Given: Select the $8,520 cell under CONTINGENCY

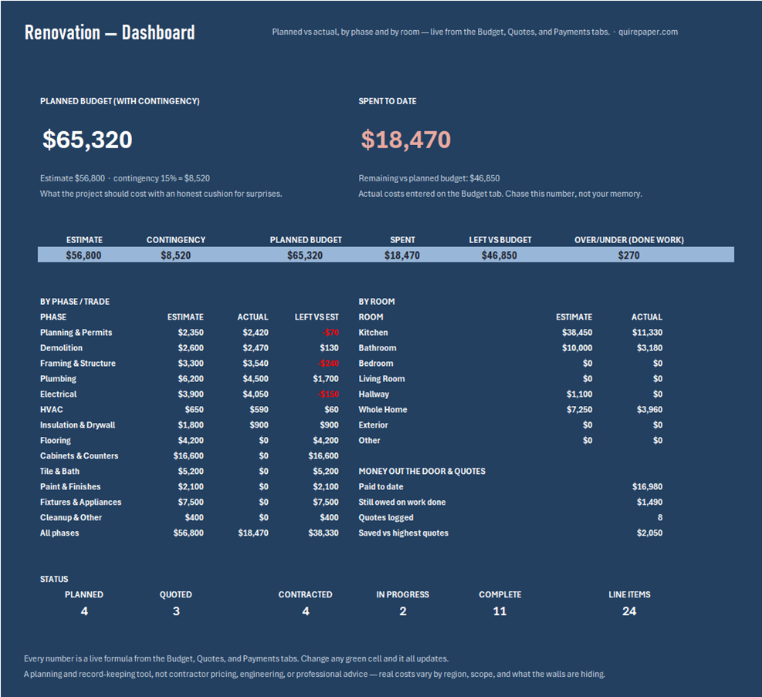Looking at the screenshot, I should (176, 255).
